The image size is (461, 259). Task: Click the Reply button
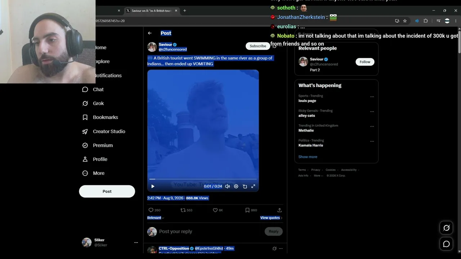coord(274,232)
